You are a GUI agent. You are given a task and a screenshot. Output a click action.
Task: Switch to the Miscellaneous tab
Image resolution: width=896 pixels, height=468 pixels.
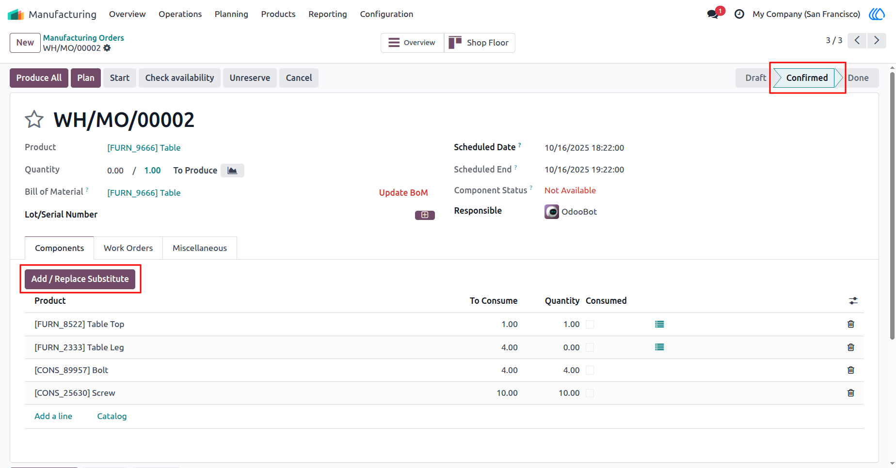point(200,248)
